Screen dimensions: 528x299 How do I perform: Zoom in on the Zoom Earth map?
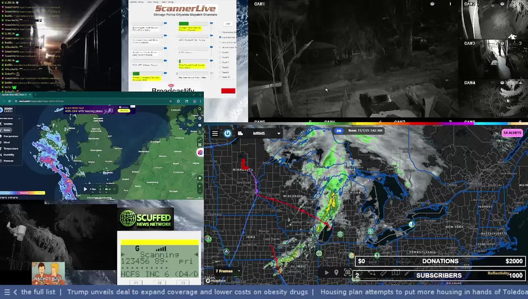pyautogui.click(x=200, y=186)
